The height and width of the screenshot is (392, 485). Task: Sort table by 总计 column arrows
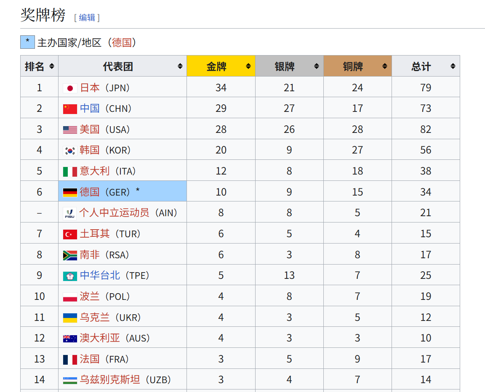point(453,66)
